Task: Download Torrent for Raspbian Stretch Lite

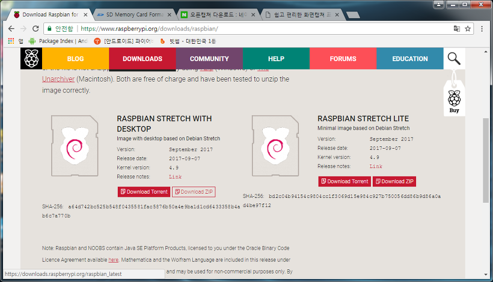Action: coord(344,181)
